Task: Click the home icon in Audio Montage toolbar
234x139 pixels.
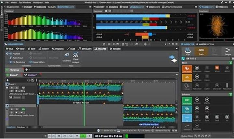Action: point(104,44)
